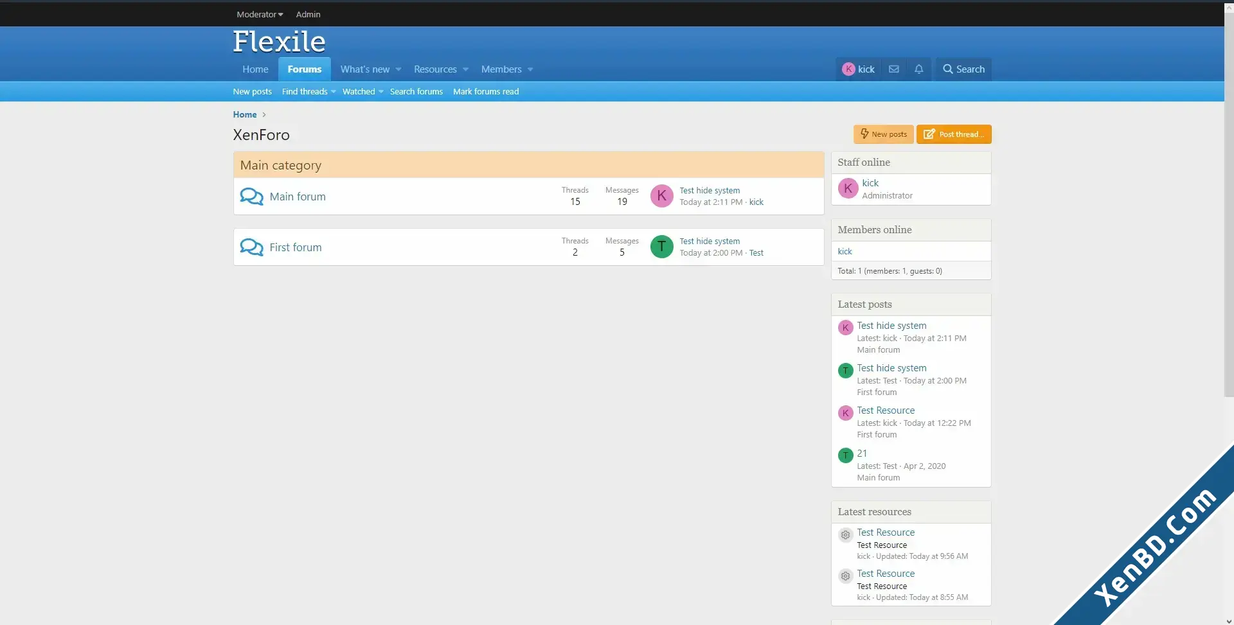Click the Staff online widget heading

pyautogui.click(x=864, y=163)
